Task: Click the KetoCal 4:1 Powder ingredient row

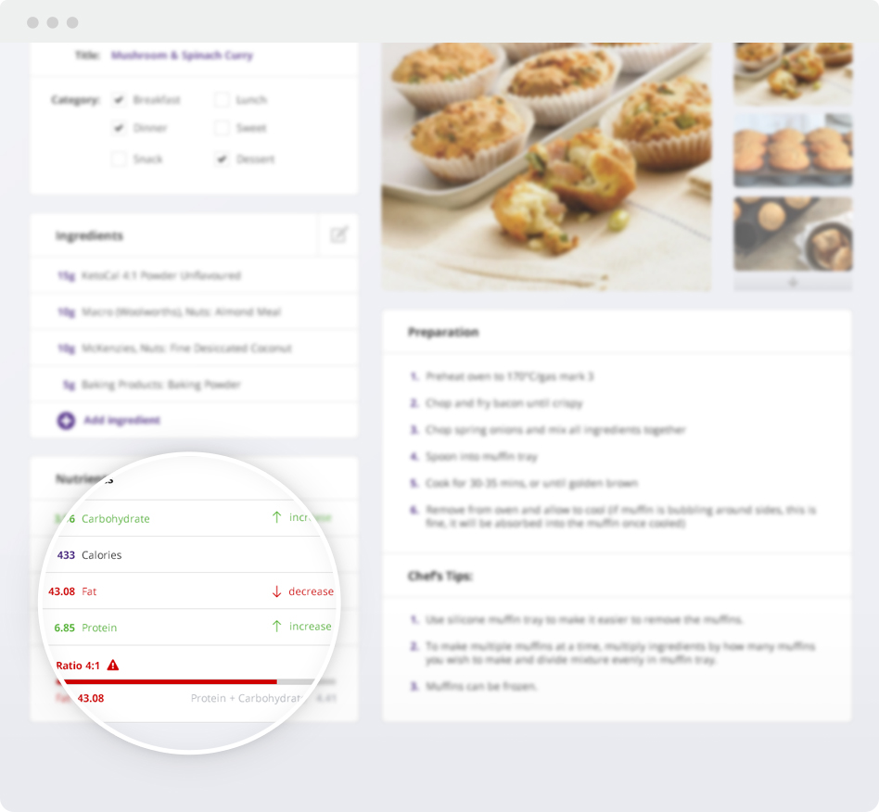Action: 194,275
